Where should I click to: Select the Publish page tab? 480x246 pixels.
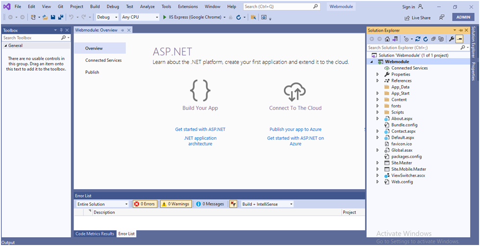click(x=92, y=72)
